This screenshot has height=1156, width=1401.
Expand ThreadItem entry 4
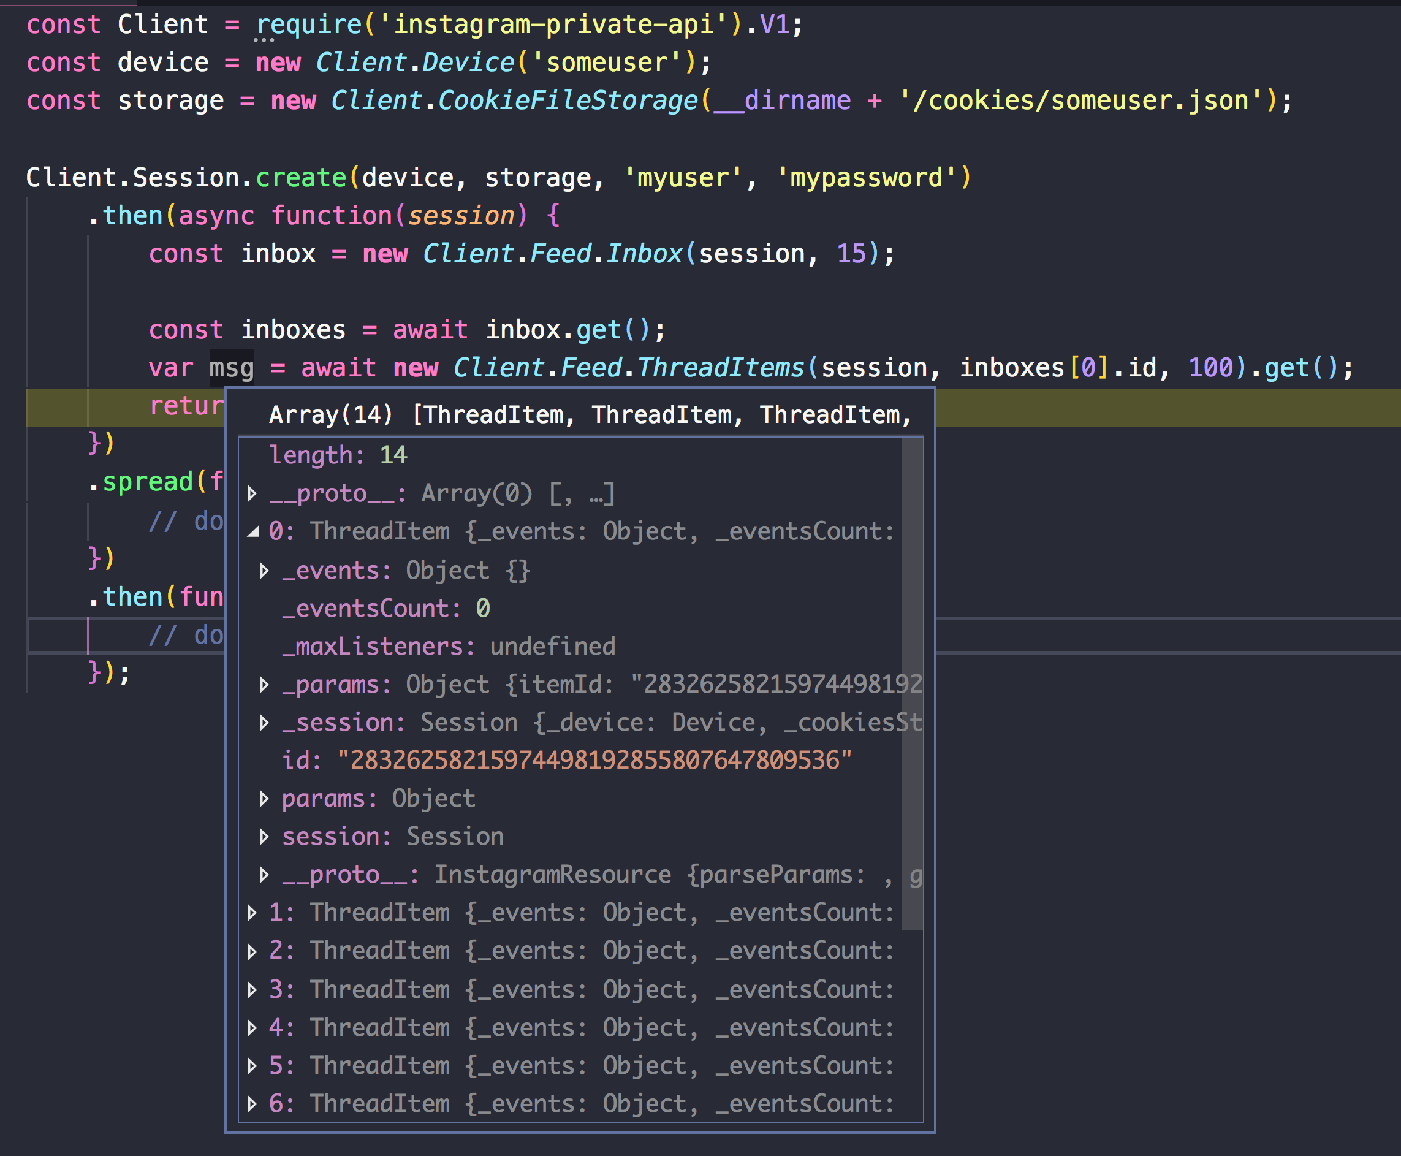(252, 1027)
